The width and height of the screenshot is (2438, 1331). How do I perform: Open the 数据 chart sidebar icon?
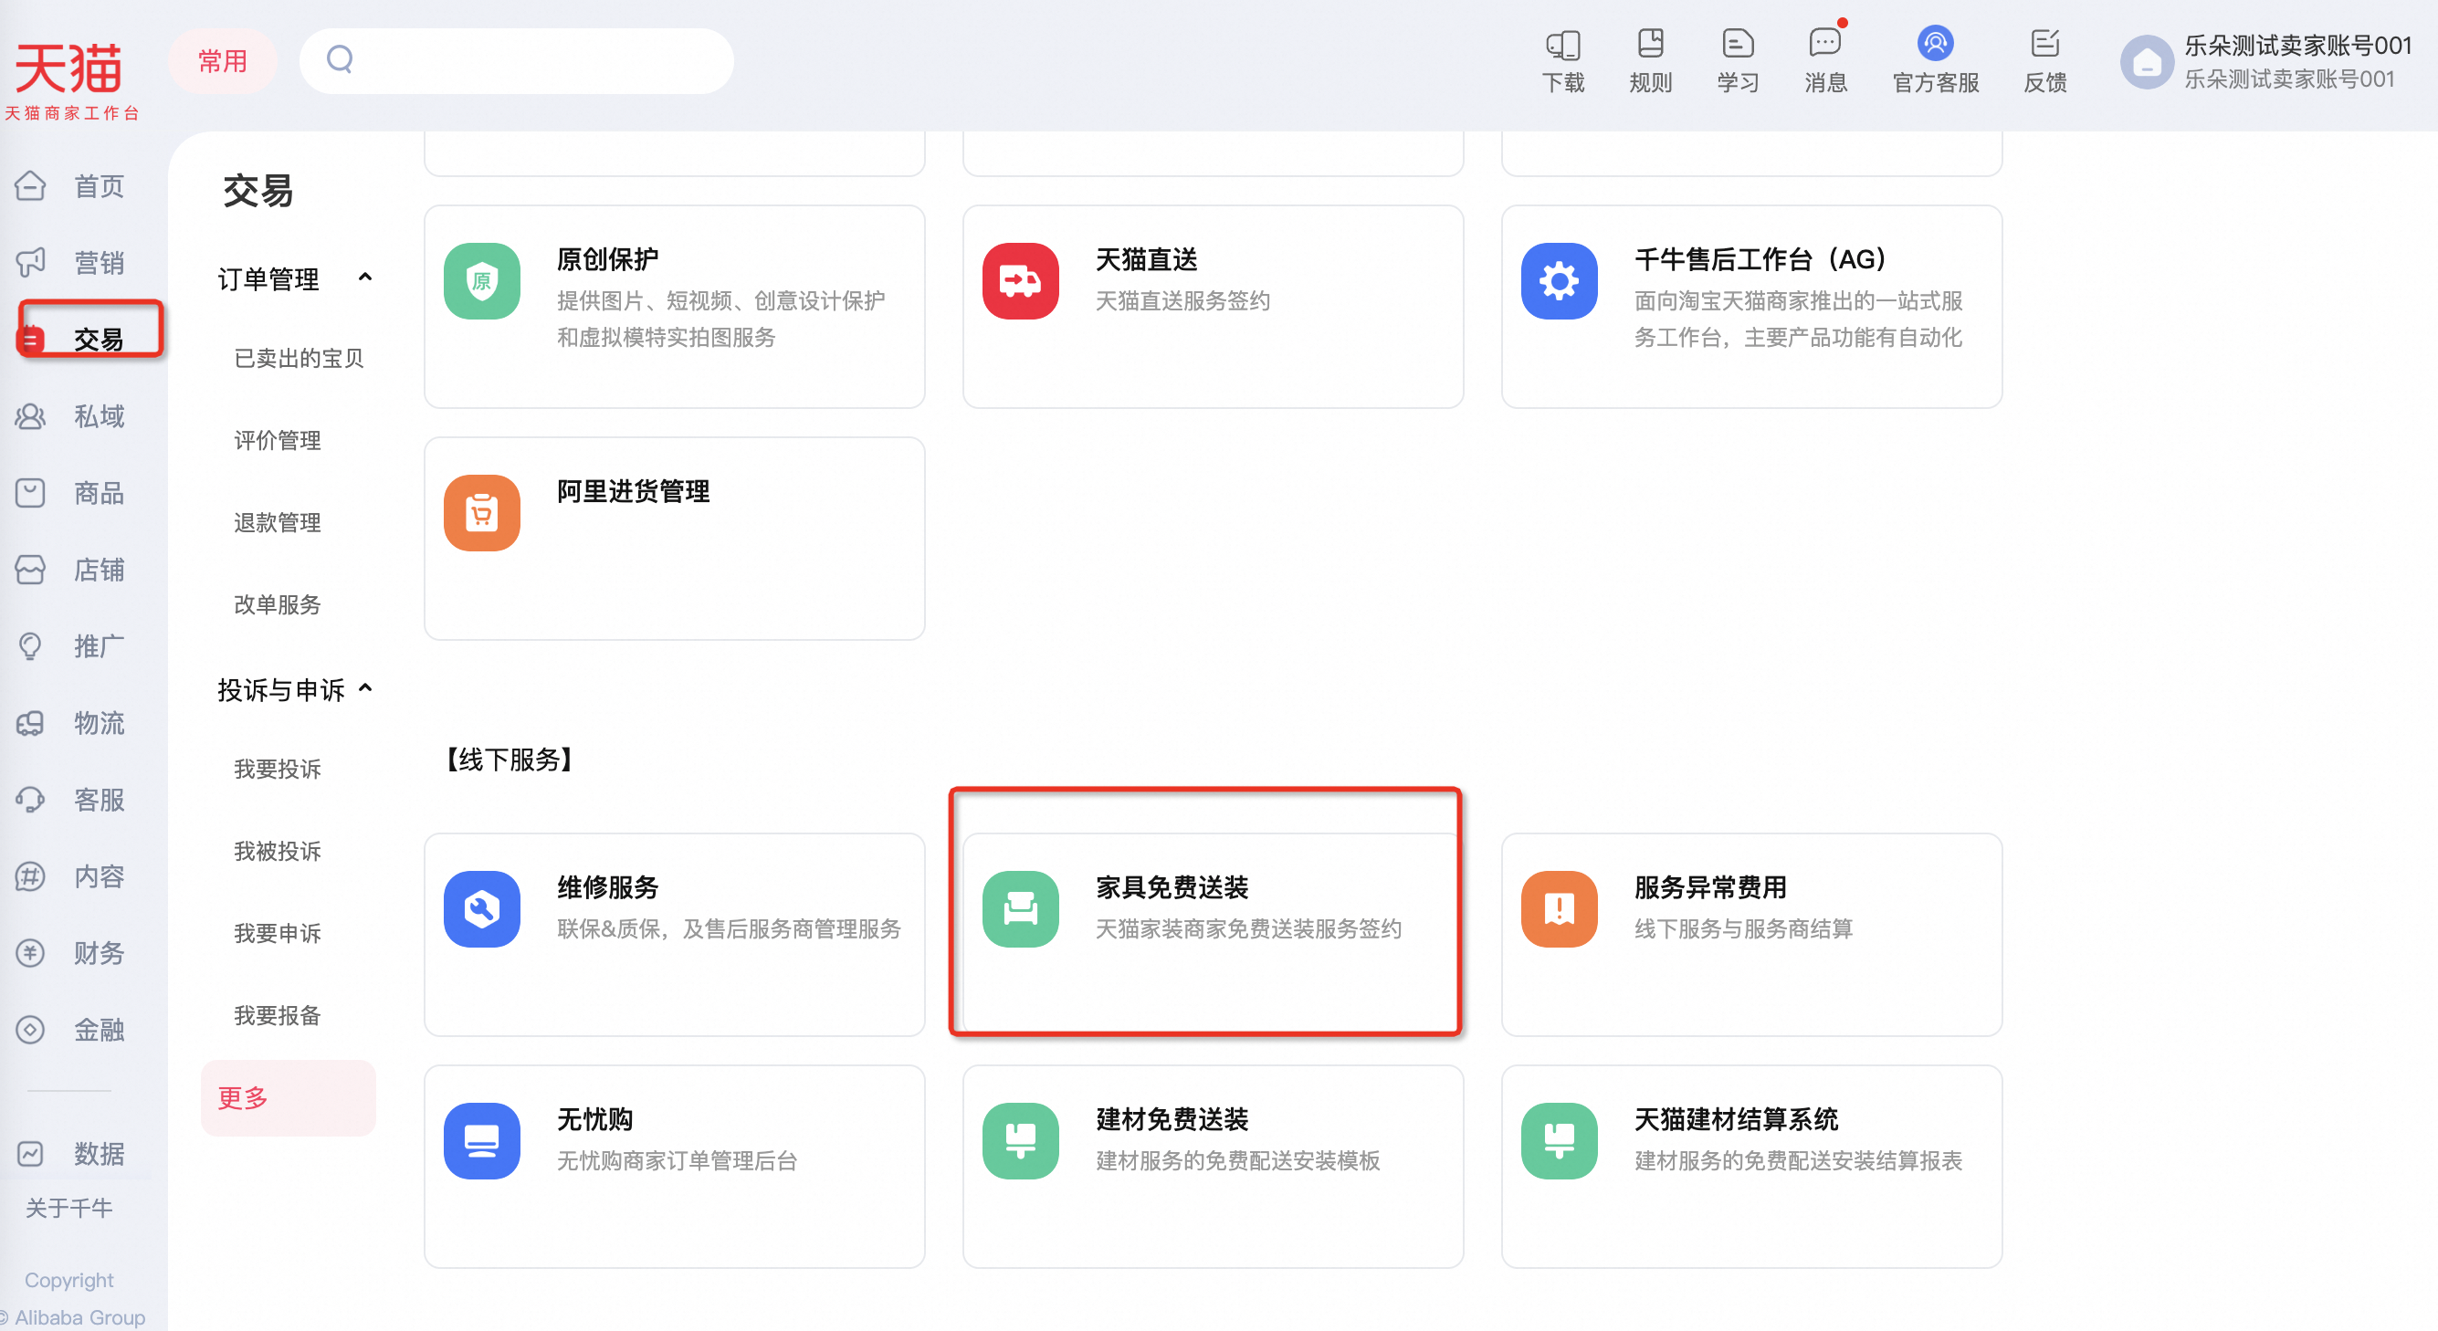point(30,1153)
